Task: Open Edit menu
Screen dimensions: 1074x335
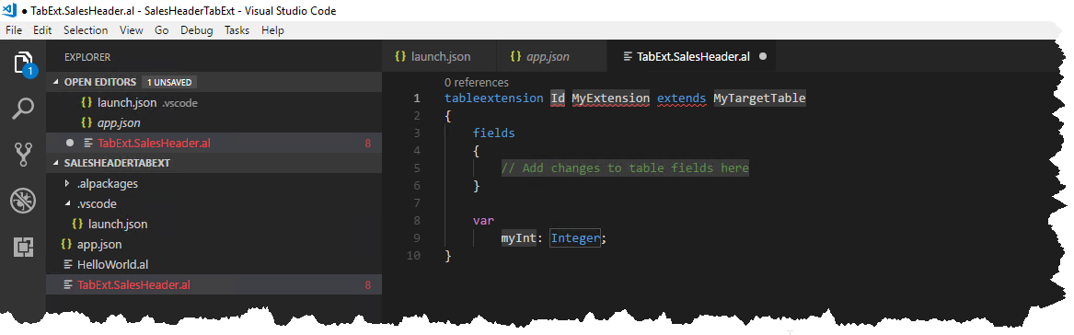Action: [42, 30]
